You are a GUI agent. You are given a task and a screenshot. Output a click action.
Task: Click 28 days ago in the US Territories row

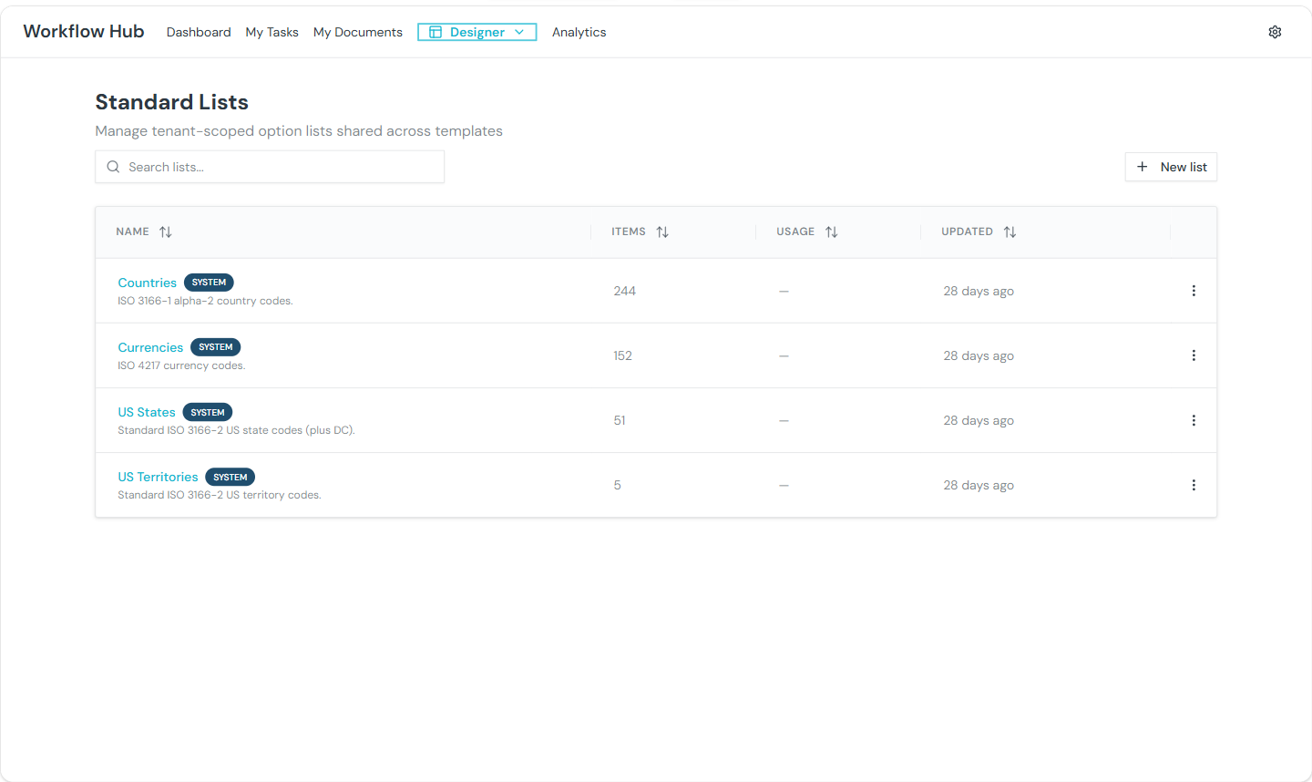[x=979, y=485]
